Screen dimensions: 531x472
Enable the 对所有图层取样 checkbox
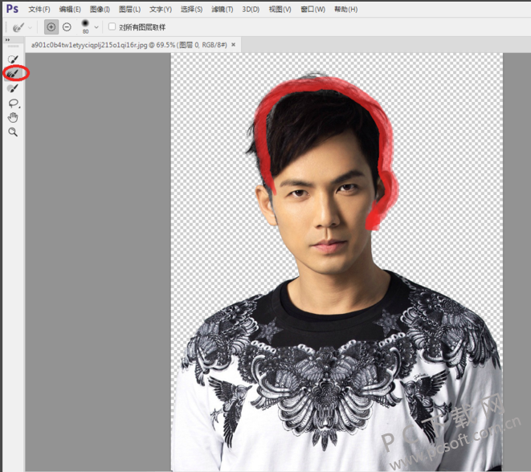point(112,26)
